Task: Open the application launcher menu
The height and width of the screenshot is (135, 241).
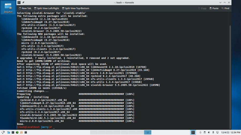Action: 3,132
